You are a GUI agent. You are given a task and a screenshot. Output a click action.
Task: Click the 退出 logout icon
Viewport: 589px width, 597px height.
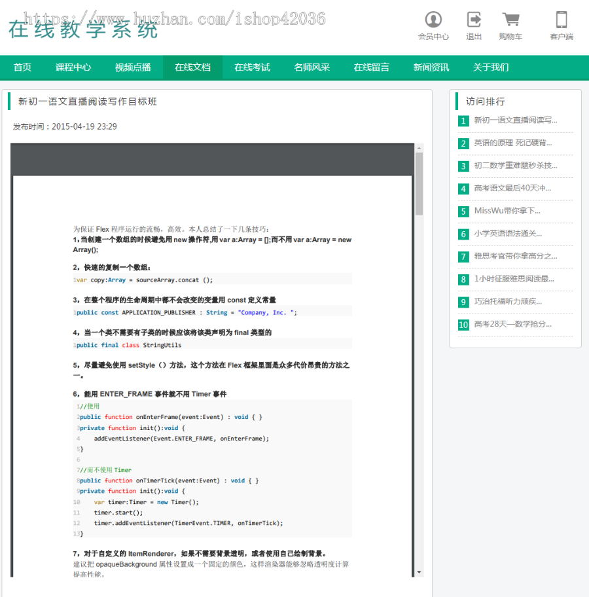[474, 26]
